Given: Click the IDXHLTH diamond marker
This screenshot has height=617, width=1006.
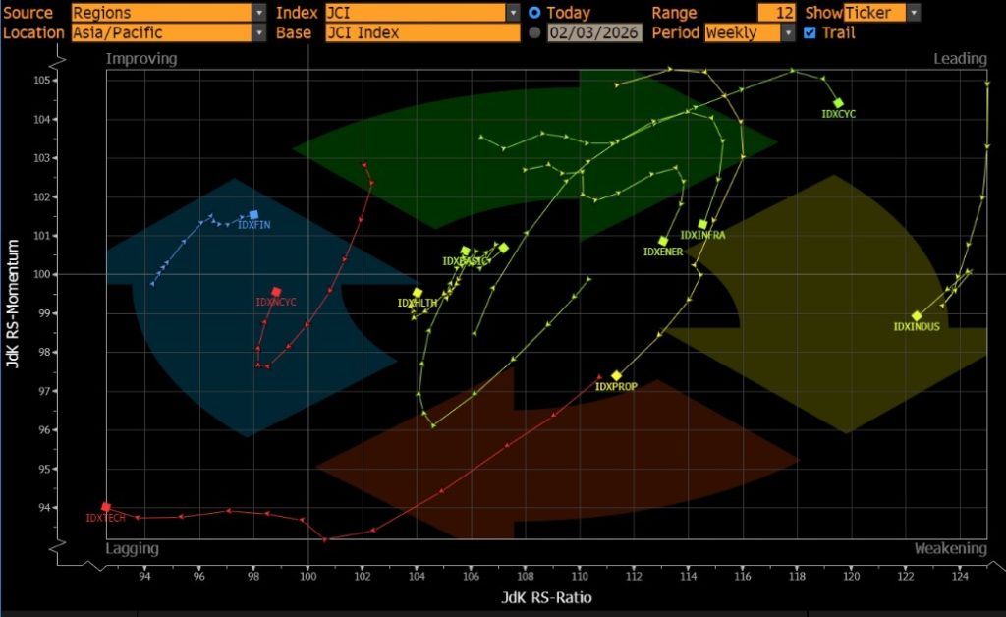Looking at the screenshot, I should pyautogui.click(x=418, y=293).
